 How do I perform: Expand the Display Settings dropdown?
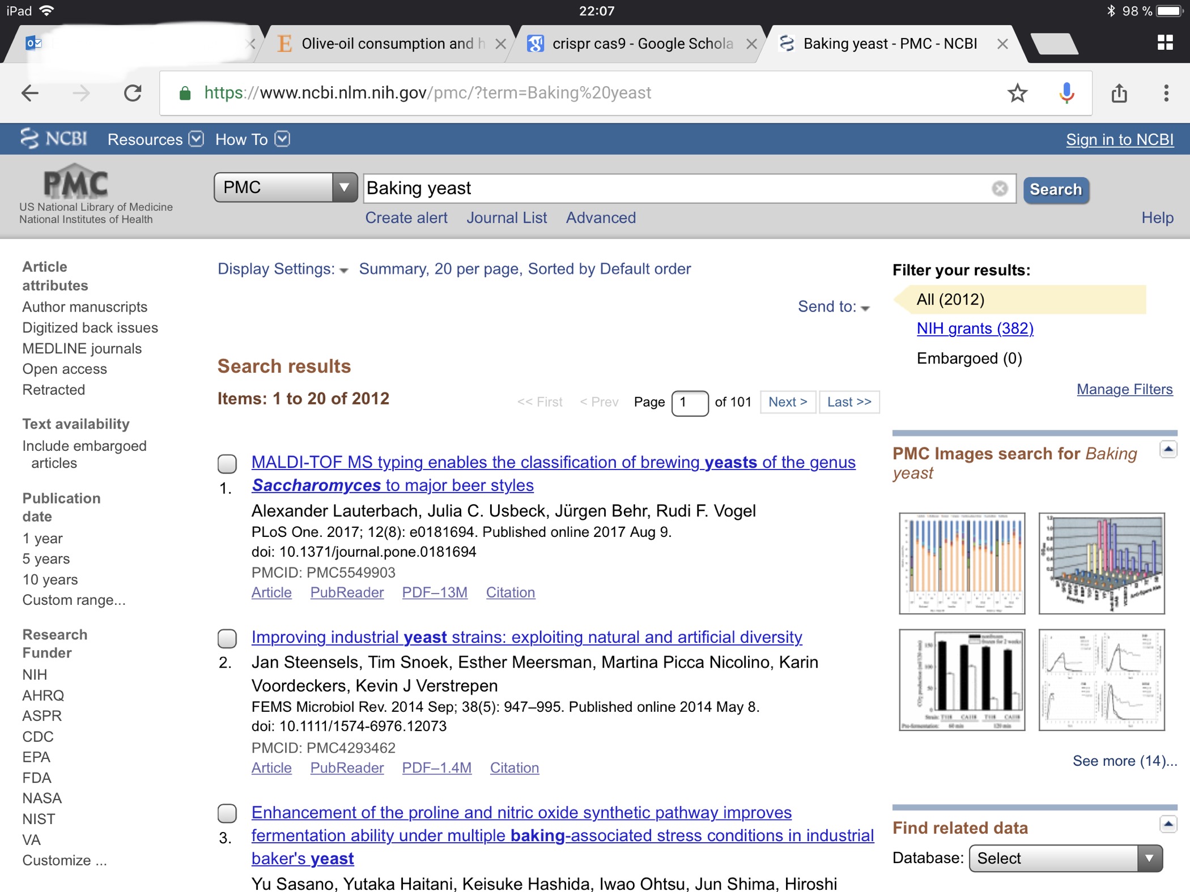coord(283,269)
